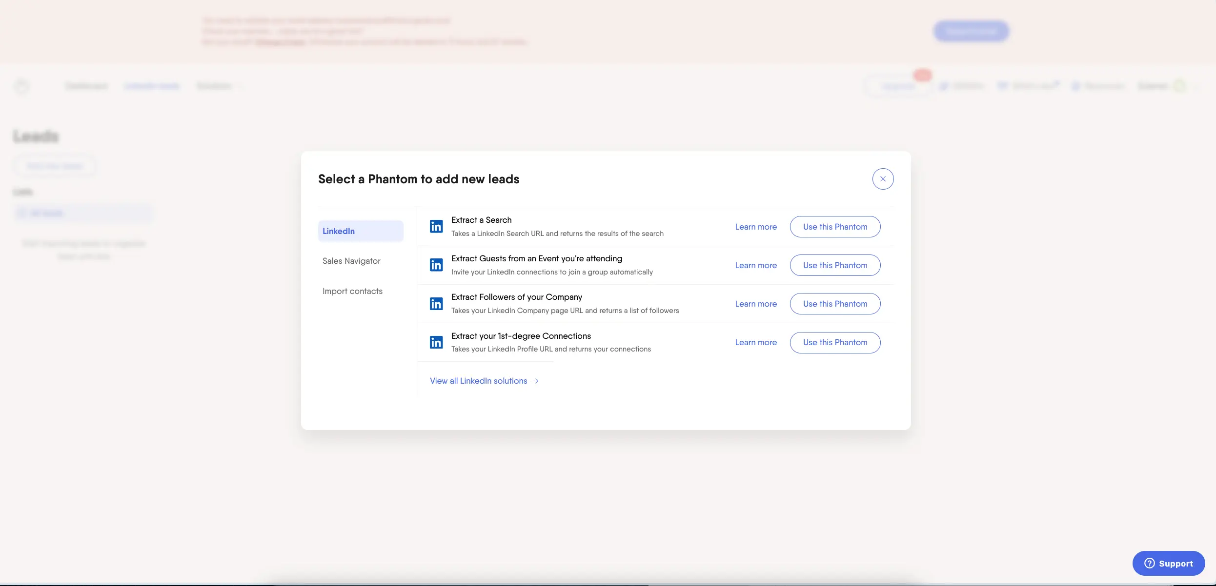Click LinkedIn icon beside 1st-degree Connections
Image resolution: width=1216 pixels, height=586 pixels.
click(436, 342)
